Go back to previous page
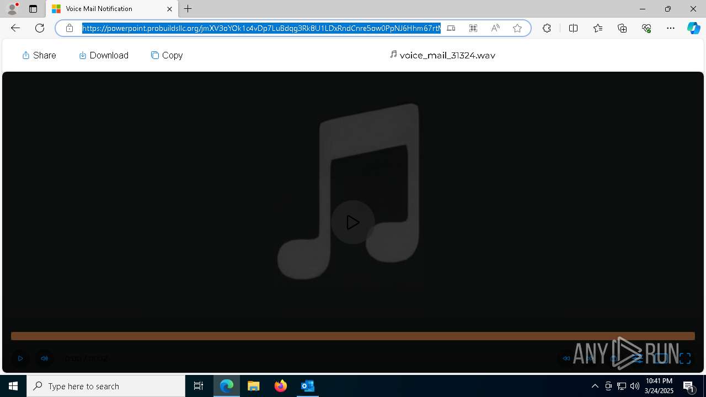Image resolution: width=706 pixels, height=397 pixels. coord(15,28)
